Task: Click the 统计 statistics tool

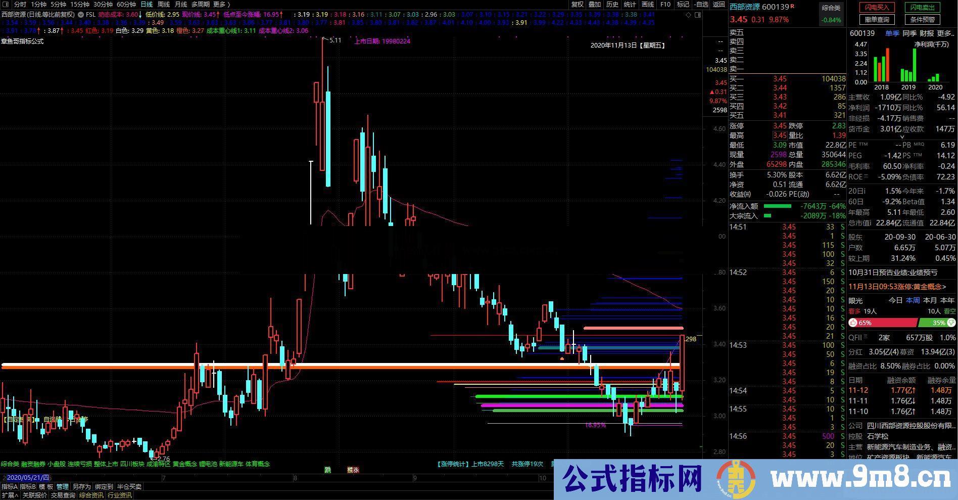Action: click(x=630, y=5)
